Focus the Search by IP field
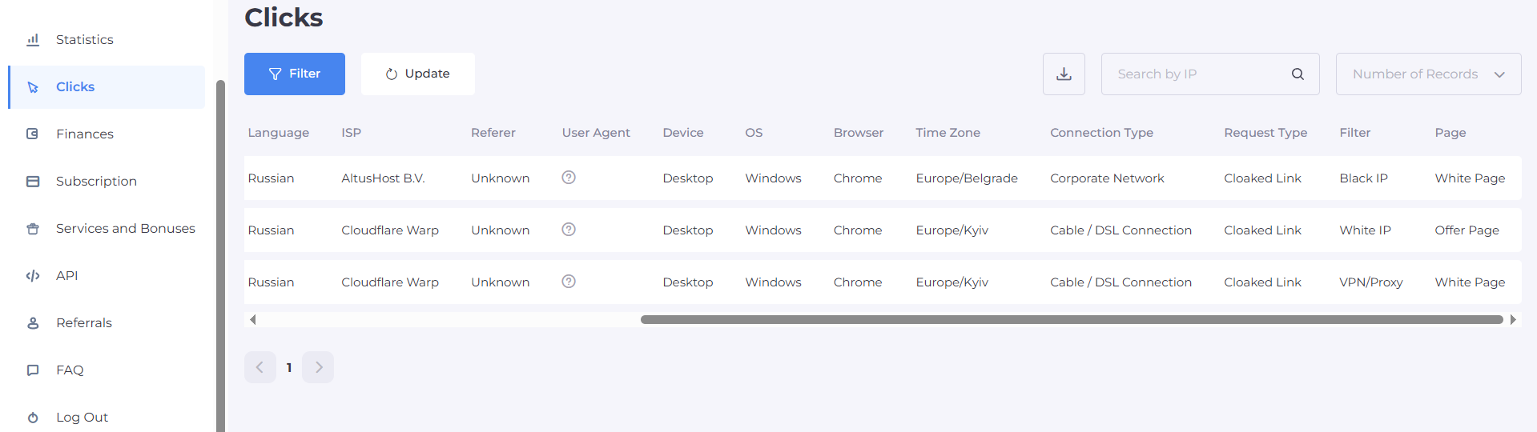This screenshot has width=1537, height=432. tap(1197, 74)
